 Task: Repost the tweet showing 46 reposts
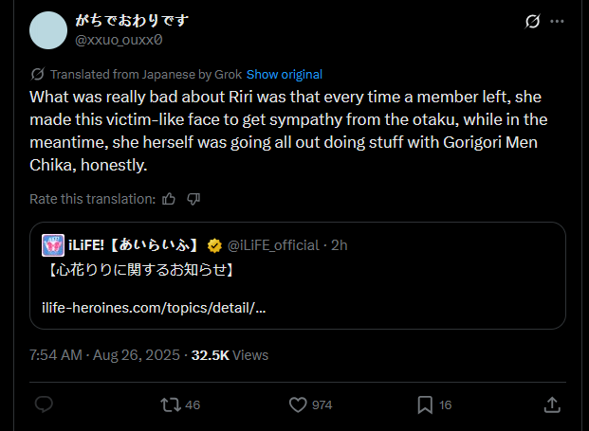(x=171, y=404)
